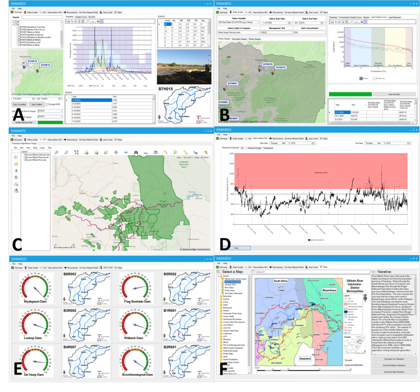
Task: Click the download arrow icon in GIS left sidebar
Action: pyautogui.click(x=16, y=171)
